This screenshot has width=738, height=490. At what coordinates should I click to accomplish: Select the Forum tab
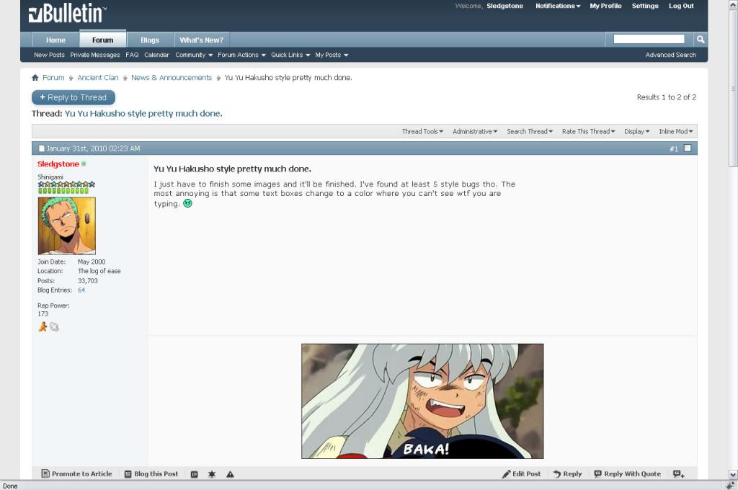pyautogui.click(x=102, y=40)
